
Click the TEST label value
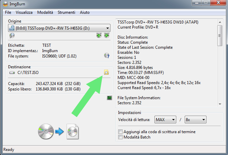click(47, 45)
